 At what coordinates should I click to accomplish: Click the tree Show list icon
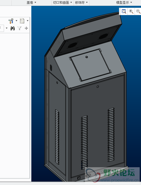click(x=22, y=21)
